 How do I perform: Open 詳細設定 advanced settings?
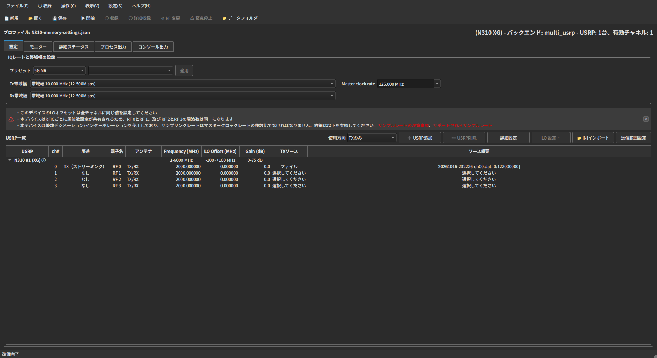tap(508, 138)
